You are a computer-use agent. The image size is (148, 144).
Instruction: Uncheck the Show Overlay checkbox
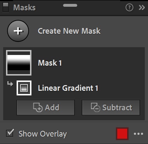(x=10, y=133)
